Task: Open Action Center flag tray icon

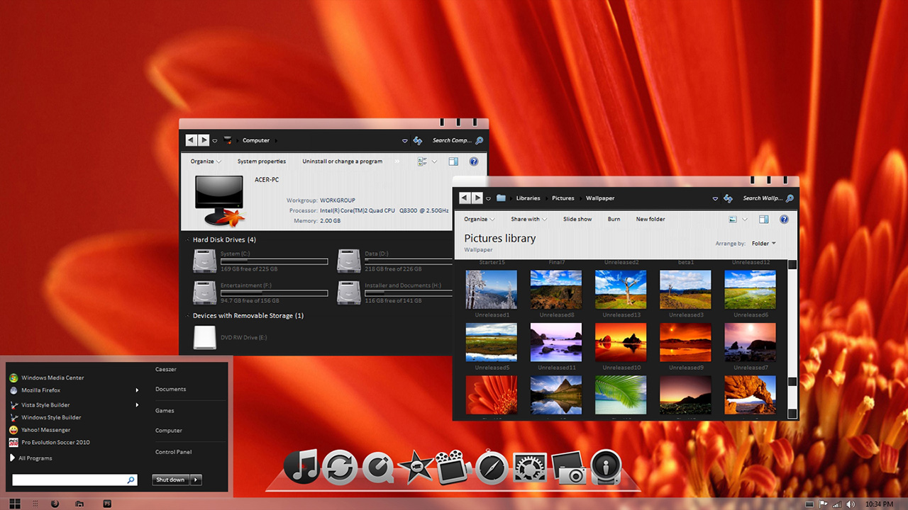Action: coord(824,504)
